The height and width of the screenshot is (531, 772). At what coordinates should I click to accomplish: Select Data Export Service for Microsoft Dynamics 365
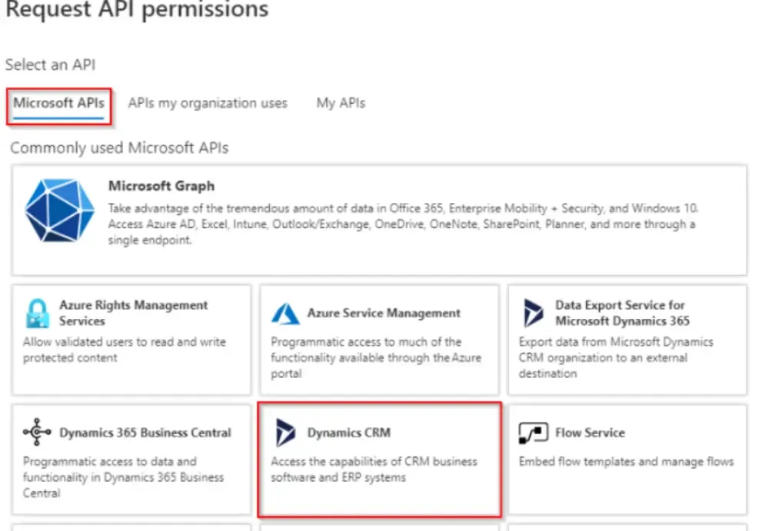622,313
